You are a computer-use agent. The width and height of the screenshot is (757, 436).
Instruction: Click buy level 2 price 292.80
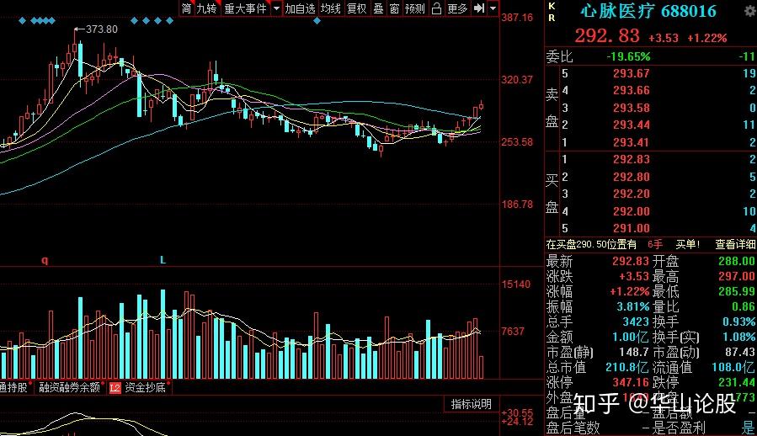point(632,177)
